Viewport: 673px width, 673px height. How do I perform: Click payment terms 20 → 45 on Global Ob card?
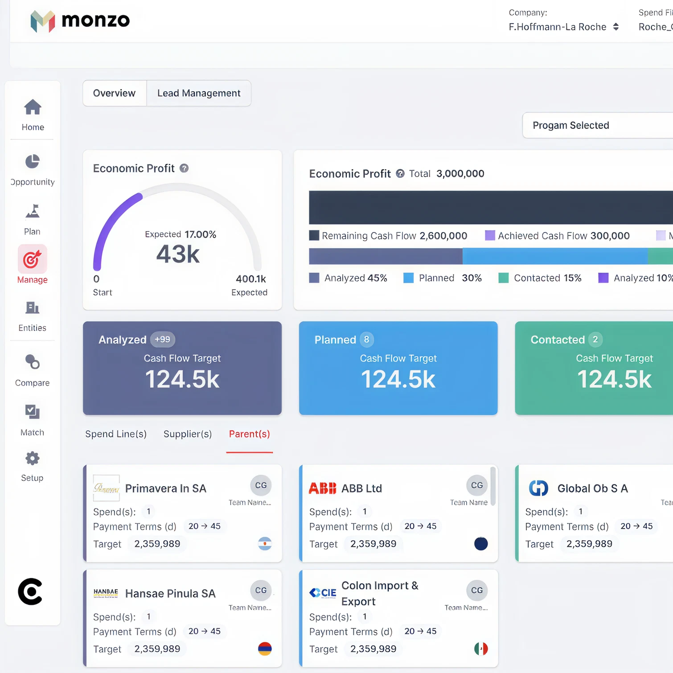point(636,526)
